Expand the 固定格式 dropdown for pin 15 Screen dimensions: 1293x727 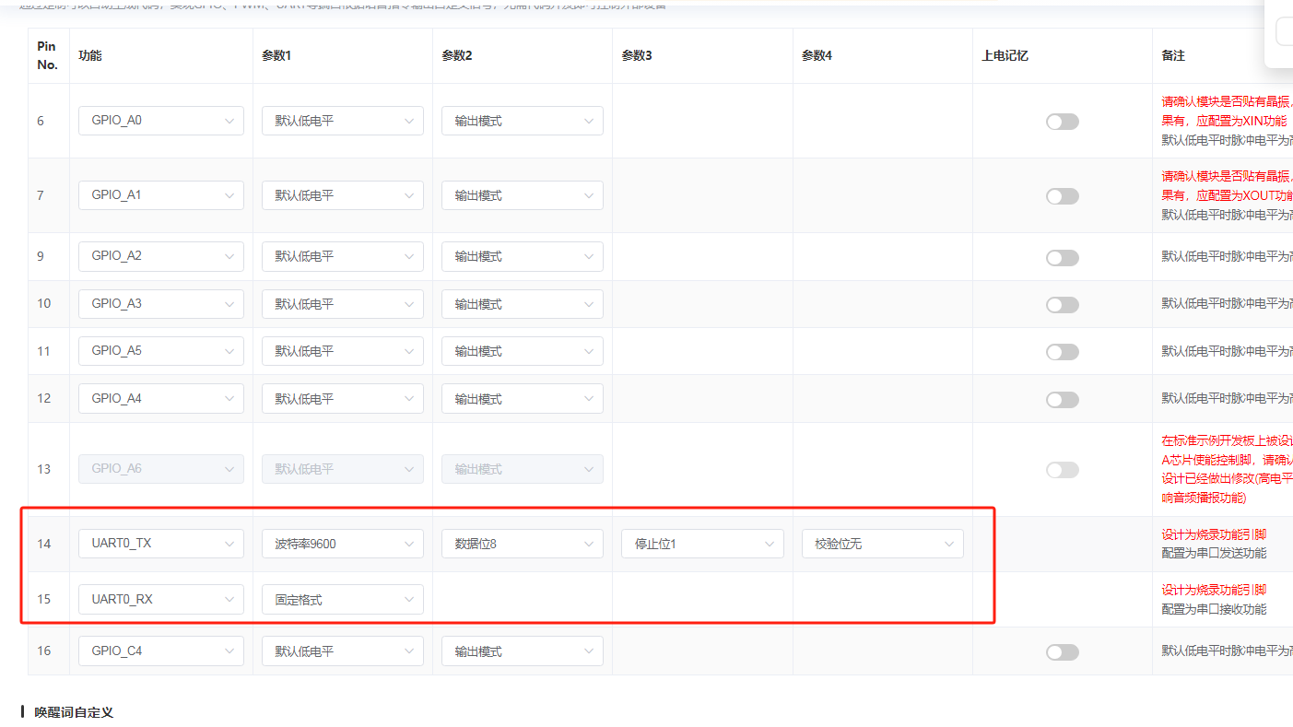[x=342, y=599]
